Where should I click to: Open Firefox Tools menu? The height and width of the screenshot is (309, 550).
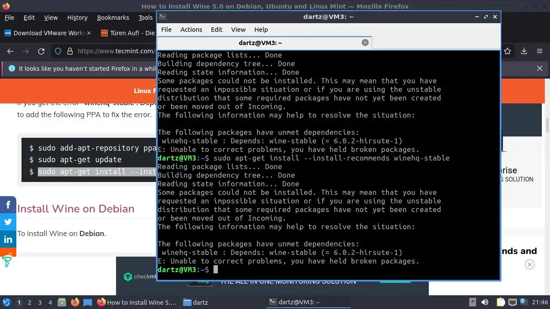tap(145, 18)
